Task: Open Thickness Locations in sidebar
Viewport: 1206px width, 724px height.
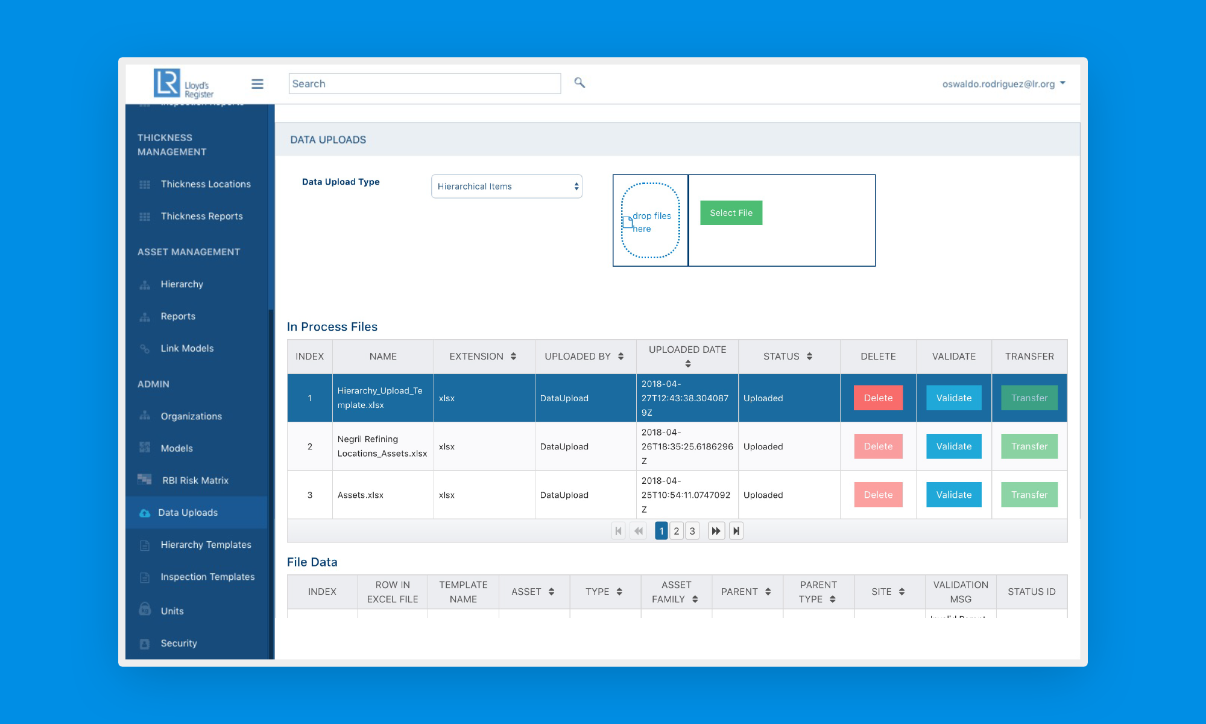Action: tap(206, 184)
